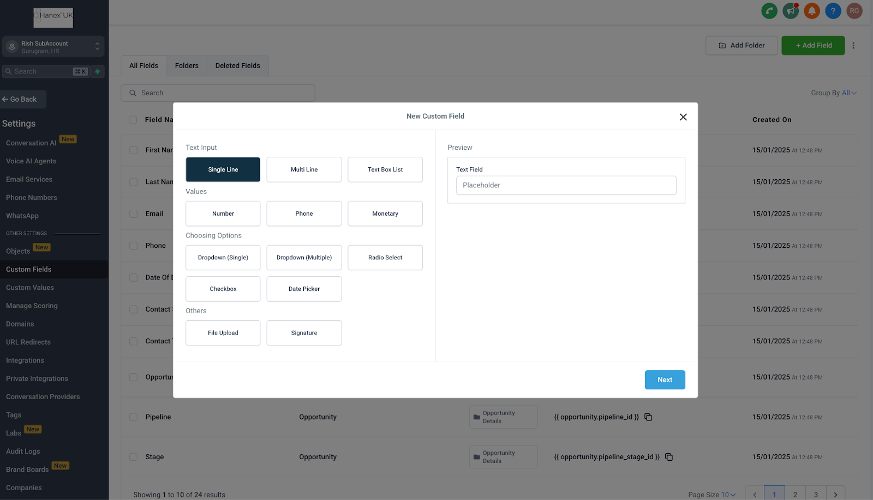Click the Opportunity Details folder in Pipeline row

point(503,417)
